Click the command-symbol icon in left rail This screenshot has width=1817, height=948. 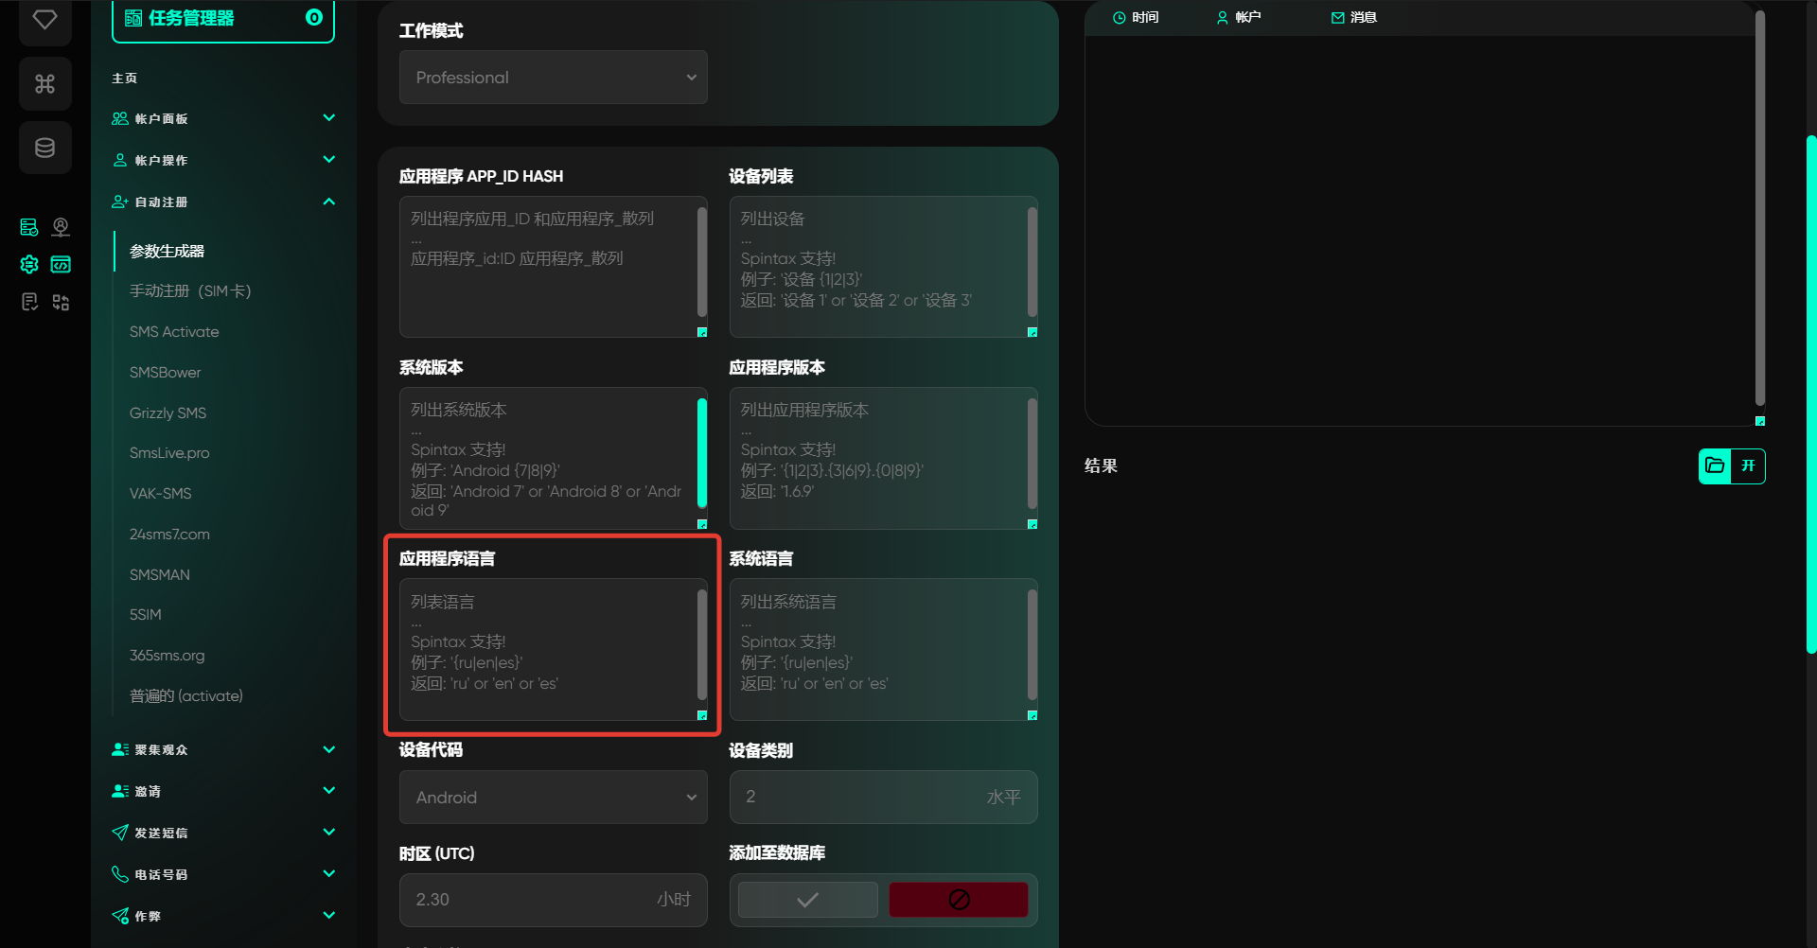[x=44, y=84]
